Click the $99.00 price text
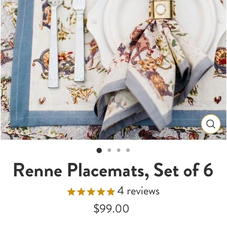This screenshot has width=227, height=227. coord(111,209)
